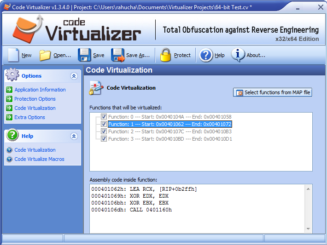Click the CALL 0401160h assembly line
The height and width of the screenshot is (245, 327).
131,210
